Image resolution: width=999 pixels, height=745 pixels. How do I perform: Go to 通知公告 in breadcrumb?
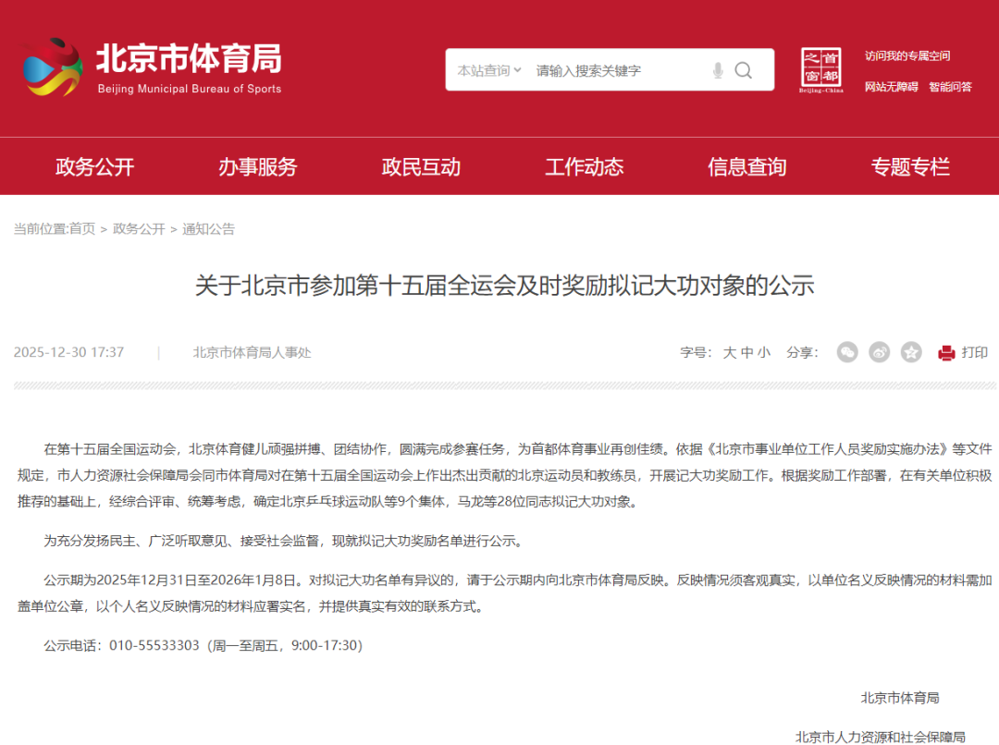click(x=208, y=228)
